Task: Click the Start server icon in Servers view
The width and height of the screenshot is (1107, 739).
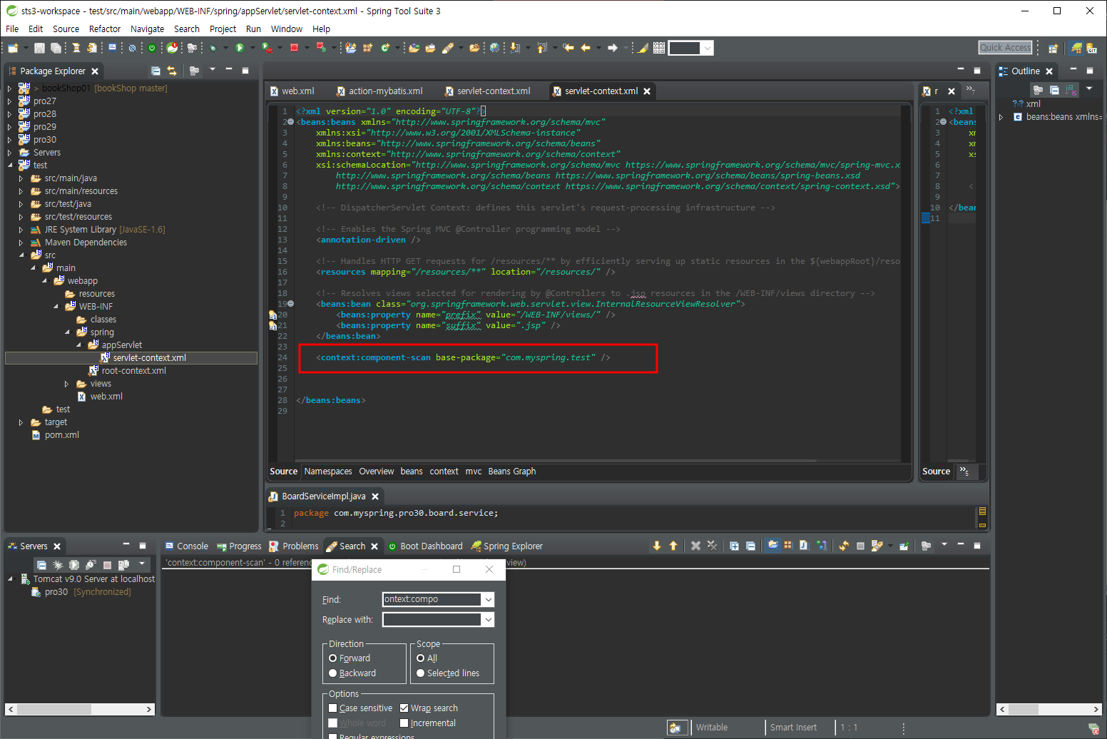Action: [x=74, y=565]
